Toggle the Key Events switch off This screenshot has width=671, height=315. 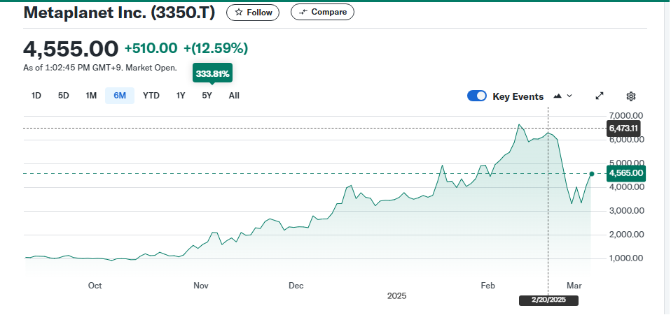pyautogui.click(x=477, y=96)
